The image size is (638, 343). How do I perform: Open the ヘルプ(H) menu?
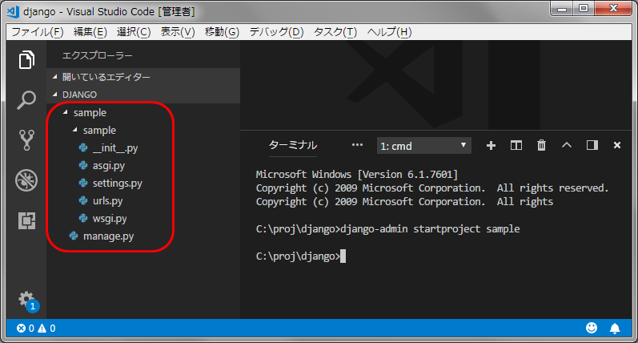pos(389,32)
